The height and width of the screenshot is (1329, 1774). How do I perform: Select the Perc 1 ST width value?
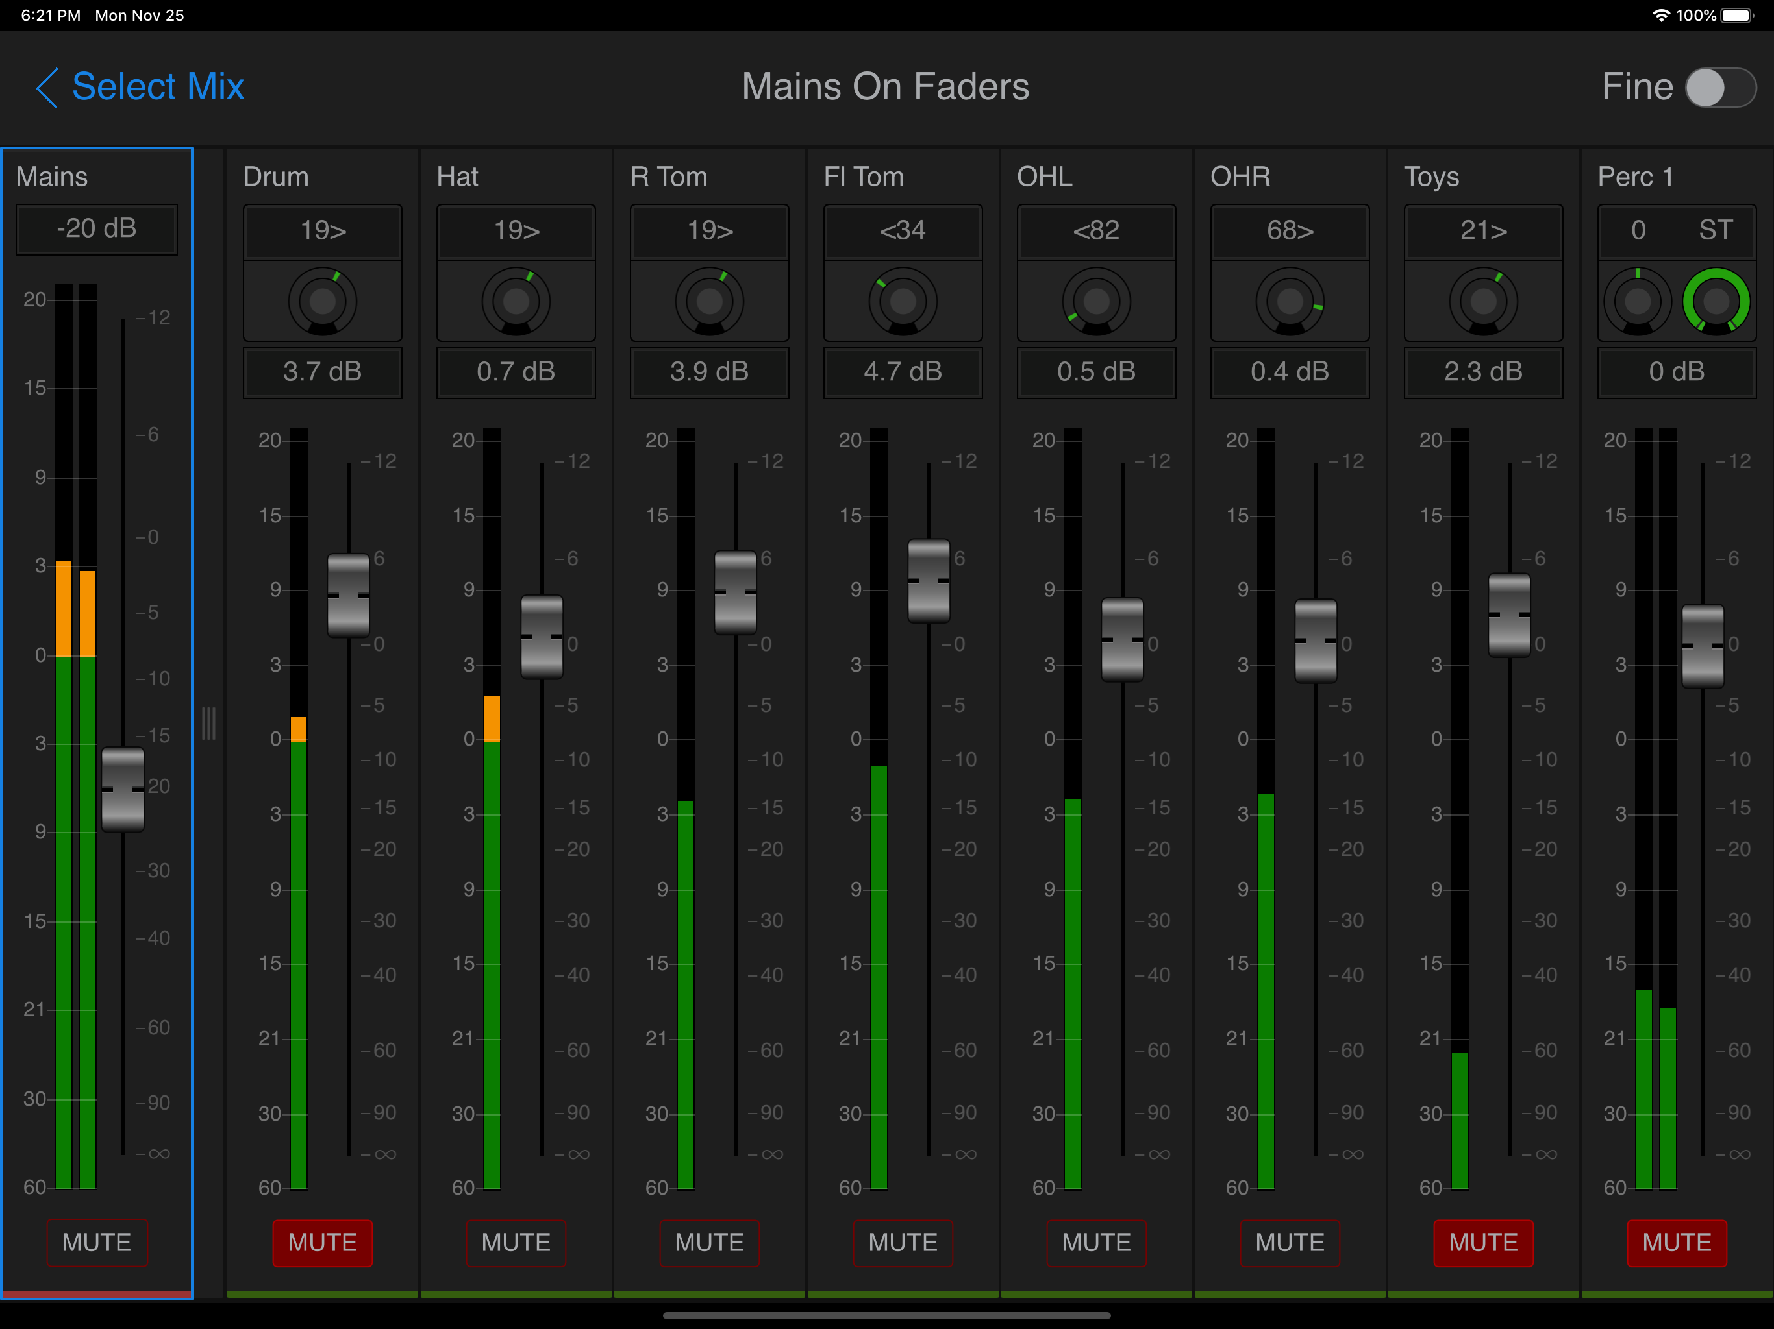point(1716,231)
